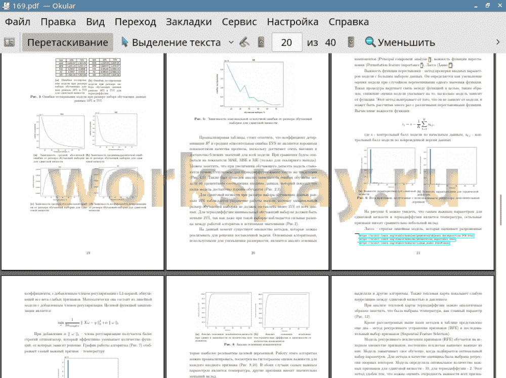Click the Okular app icon in title bar
Viewport: 506px width, 378px height.
tap(6, 6)
